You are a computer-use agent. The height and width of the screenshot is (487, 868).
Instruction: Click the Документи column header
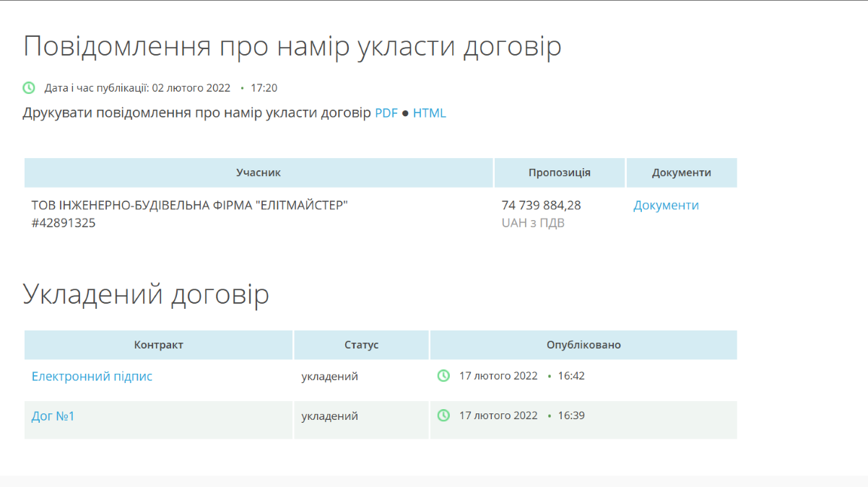682,173
